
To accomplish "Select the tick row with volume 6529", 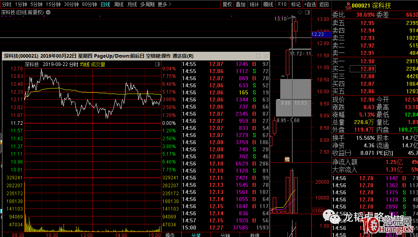I will coord(225,164).
